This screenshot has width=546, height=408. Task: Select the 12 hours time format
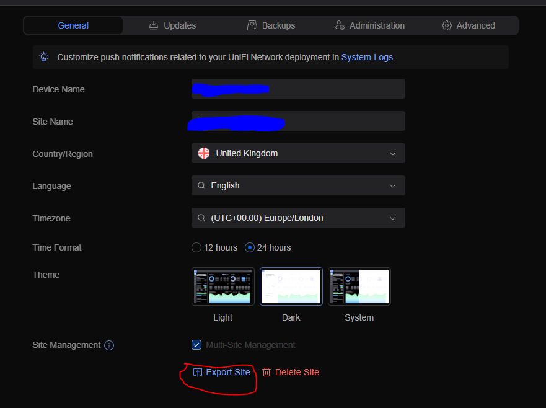pyautogui.click(x=196, y=247)
